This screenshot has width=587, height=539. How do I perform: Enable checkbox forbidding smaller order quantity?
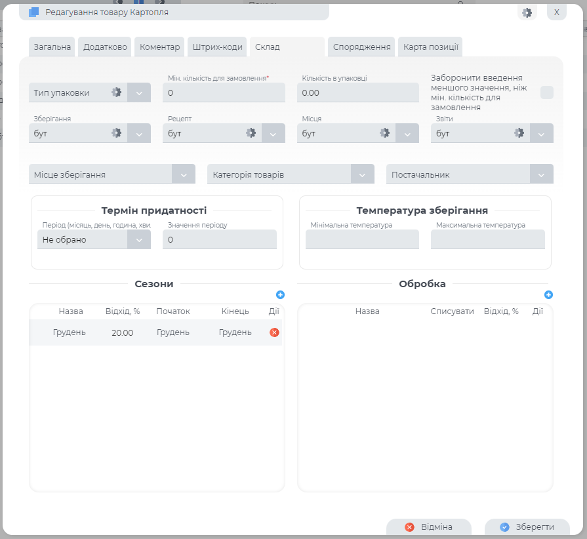(x=546, y=92)
